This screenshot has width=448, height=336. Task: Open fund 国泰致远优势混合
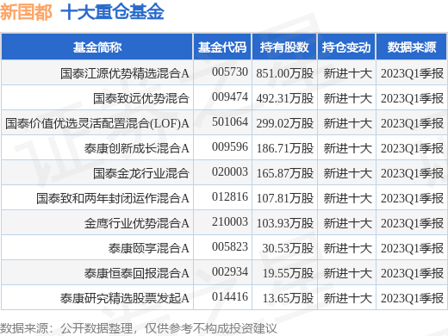click(x=141, y=98)
